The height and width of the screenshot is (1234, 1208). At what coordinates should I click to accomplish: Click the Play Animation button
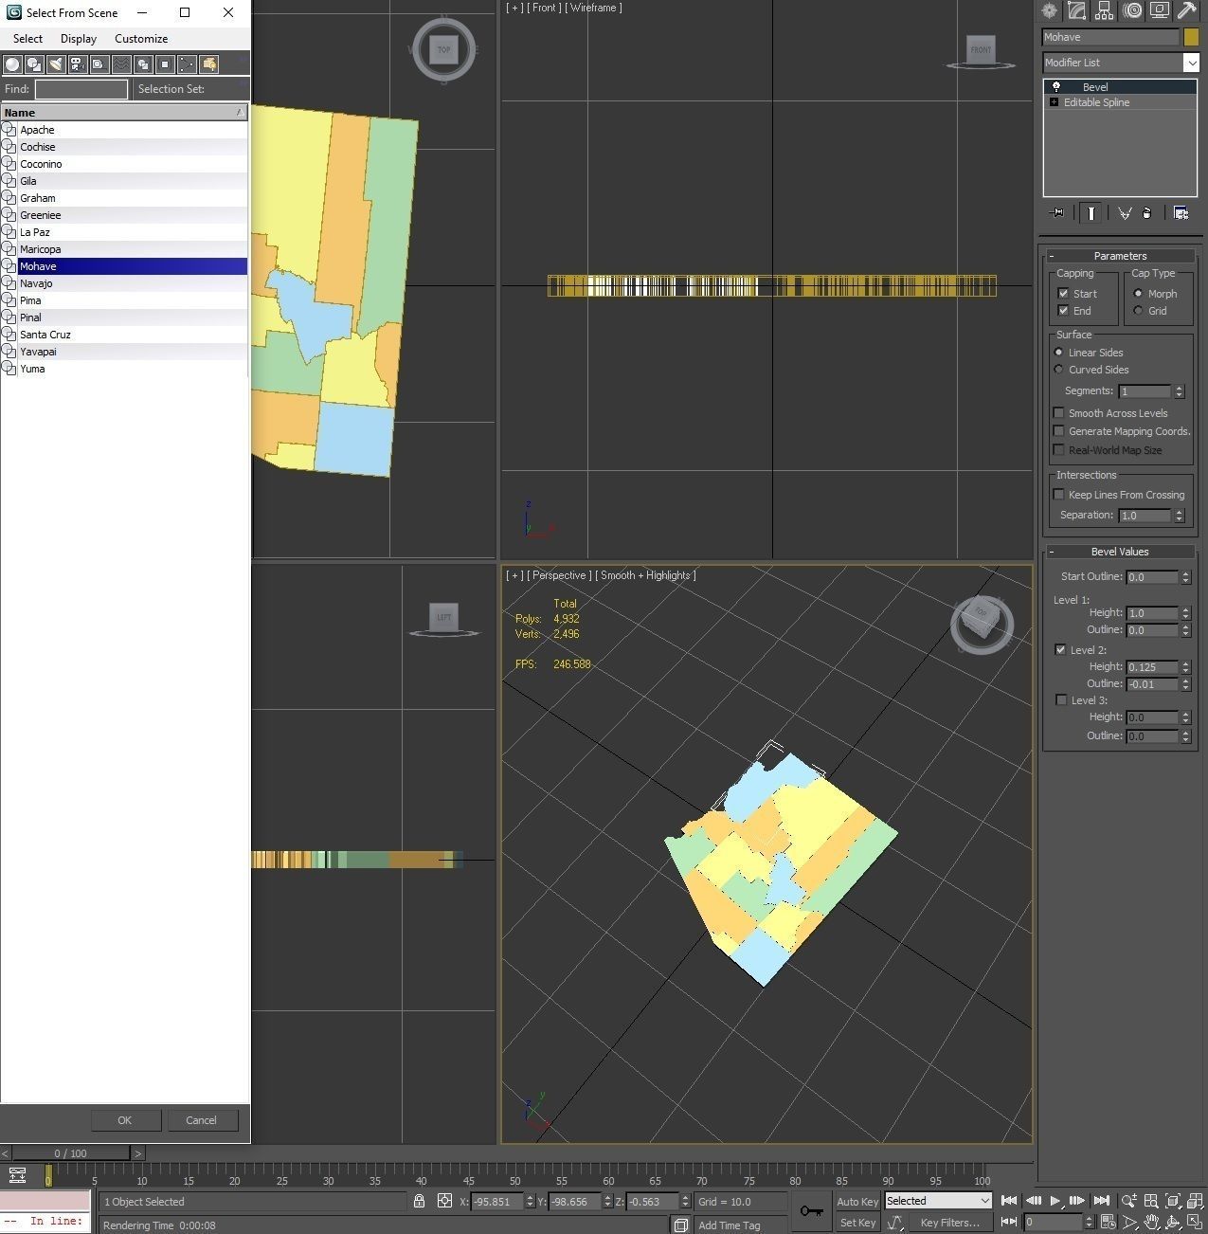pyautogui.click(x=1055, y=1201)
